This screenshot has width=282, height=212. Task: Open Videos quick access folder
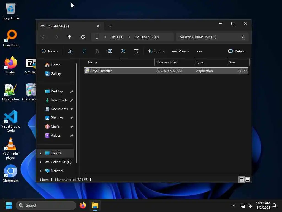click(56, 135)
